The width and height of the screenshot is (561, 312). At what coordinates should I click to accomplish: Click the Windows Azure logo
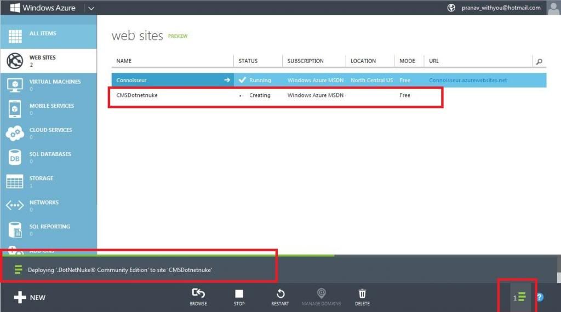[x=43, y=8]
